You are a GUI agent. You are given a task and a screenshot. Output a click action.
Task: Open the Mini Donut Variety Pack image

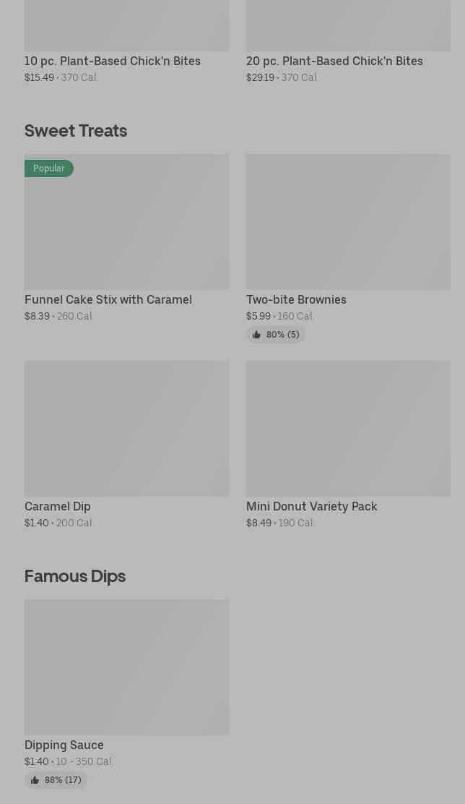(x=348, y=429)
